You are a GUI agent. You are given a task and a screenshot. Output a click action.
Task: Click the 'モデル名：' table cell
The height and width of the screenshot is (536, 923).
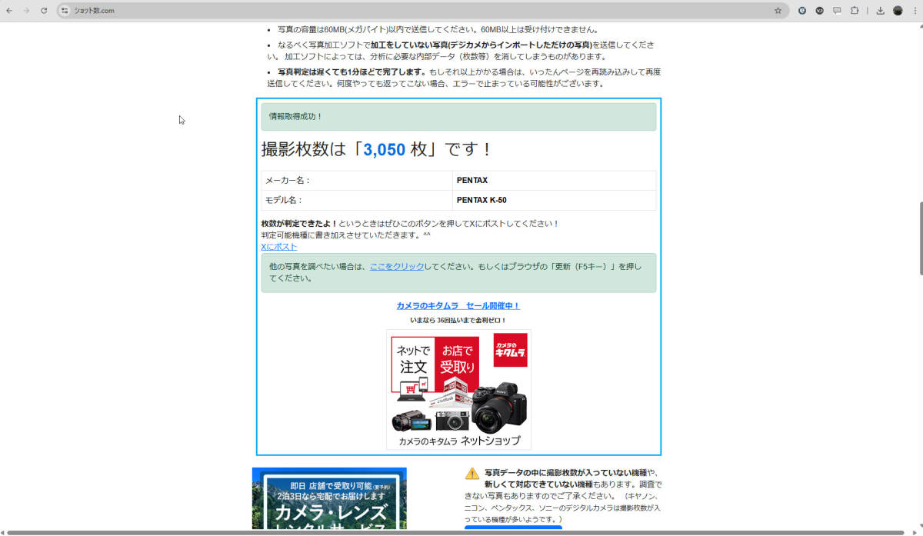coord(357,200)
